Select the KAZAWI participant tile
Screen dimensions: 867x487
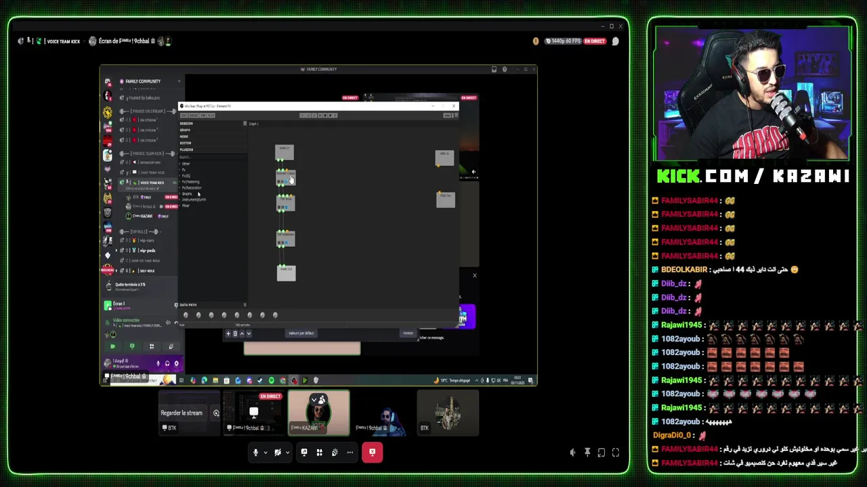click(319, 413)
